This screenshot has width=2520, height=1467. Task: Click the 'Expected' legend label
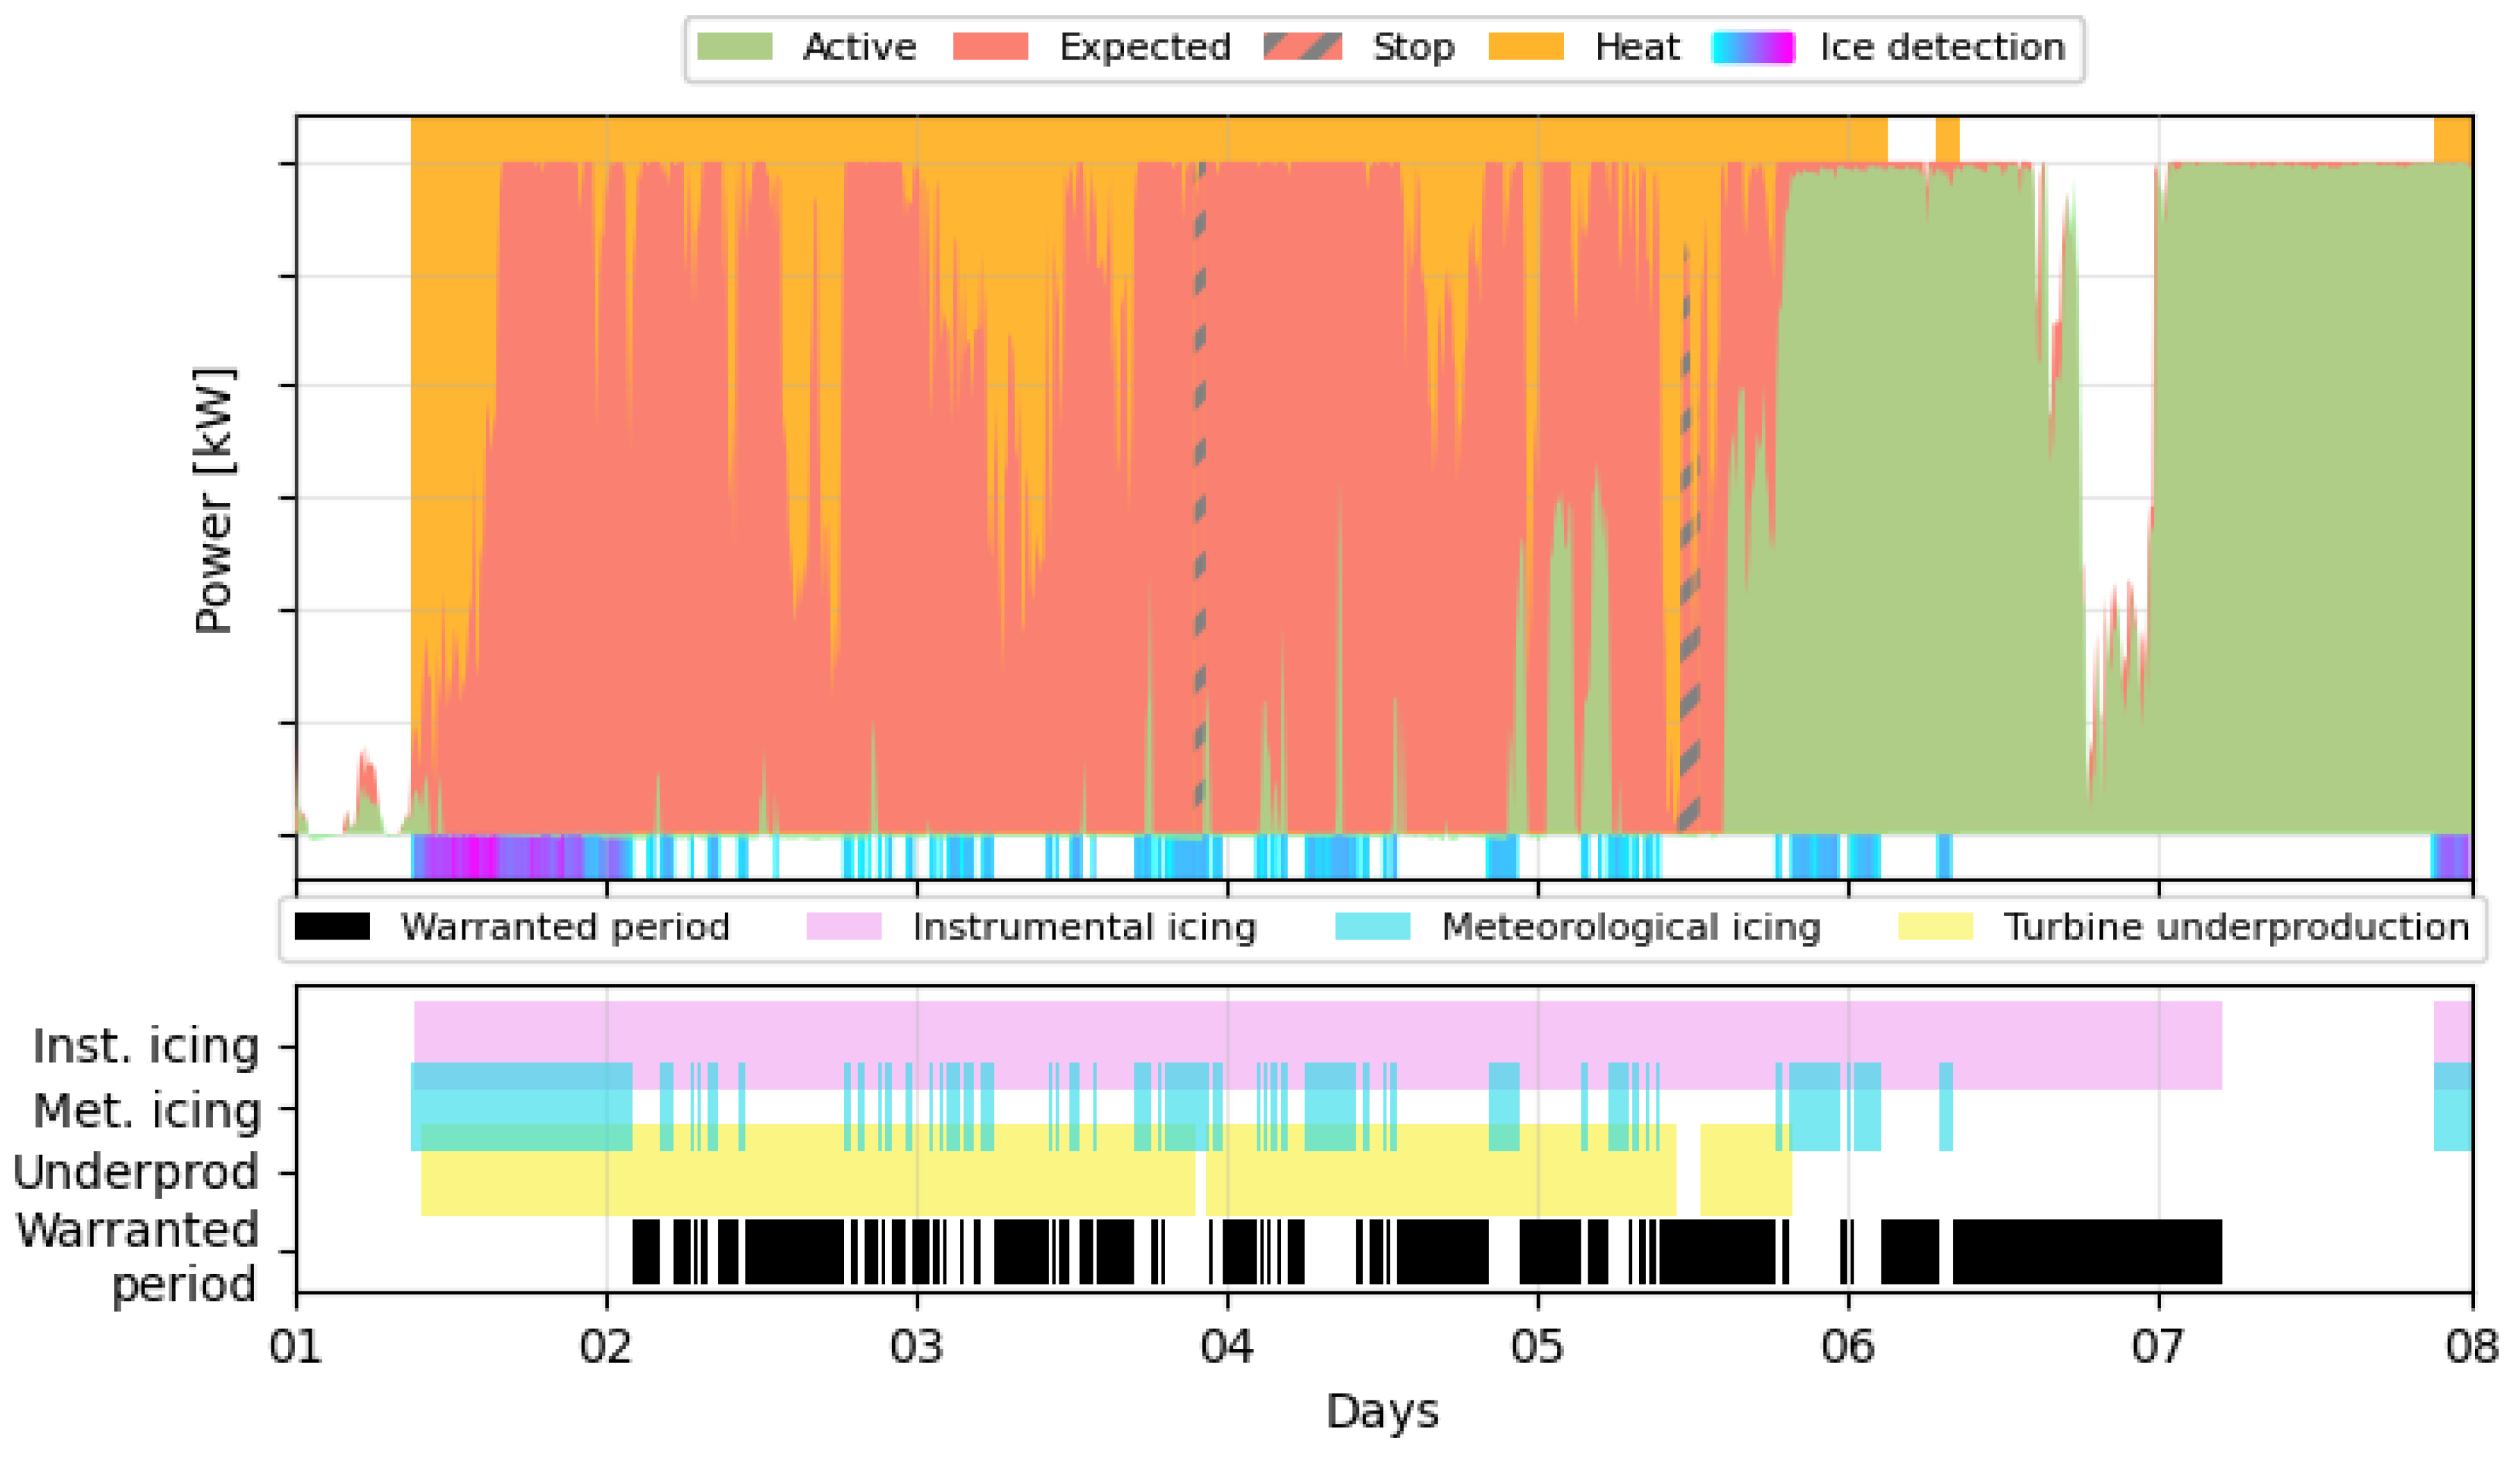1145,48
